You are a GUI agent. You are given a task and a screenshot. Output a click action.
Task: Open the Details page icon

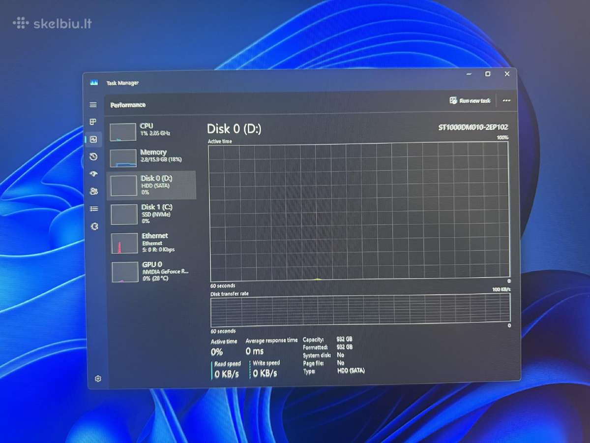94,209
